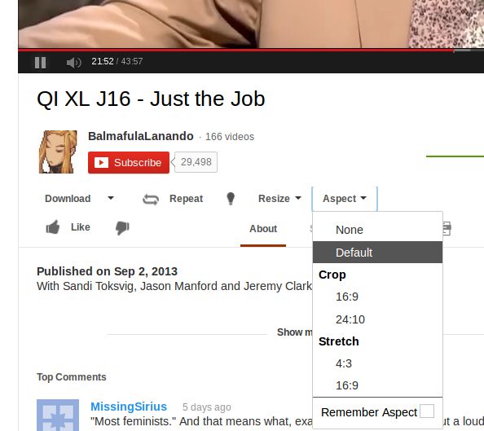Click the red Subscribe button

coord(129,162)
